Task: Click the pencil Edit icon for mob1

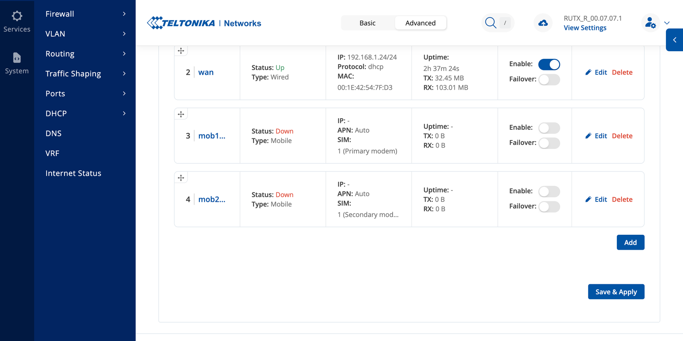Action: (x=588, y=136)
